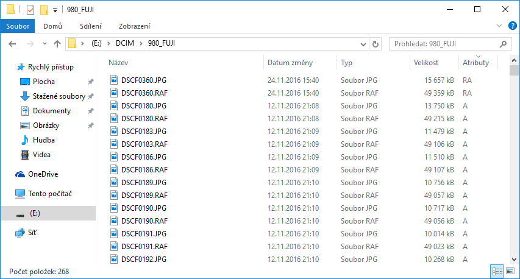Go back with the Back arrow
The width and height of the screenshot is (520, 279).
[12, 44]
